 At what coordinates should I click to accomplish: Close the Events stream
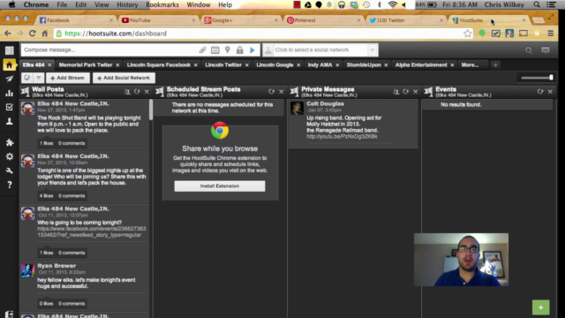pyautogui.click(x=550, y=92)
